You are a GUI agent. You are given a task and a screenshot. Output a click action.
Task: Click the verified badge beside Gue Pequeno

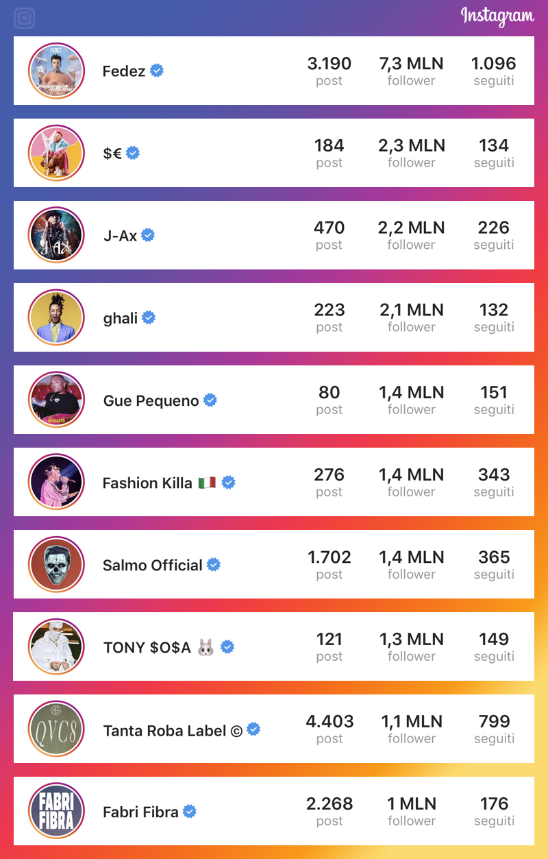pos(210,400)
